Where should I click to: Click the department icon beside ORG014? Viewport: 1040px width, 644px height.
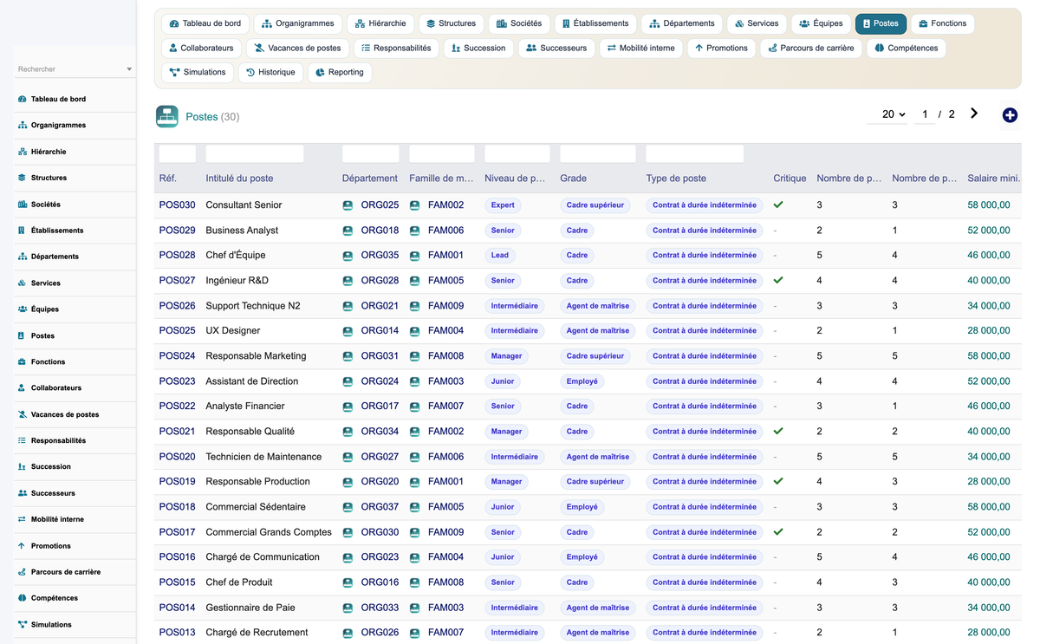[x=348, y=331]
